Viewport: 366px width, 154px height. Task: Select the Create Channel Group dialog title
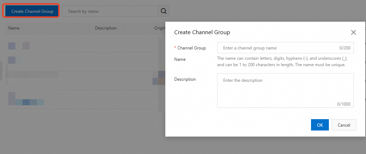(x=202, y=32)
